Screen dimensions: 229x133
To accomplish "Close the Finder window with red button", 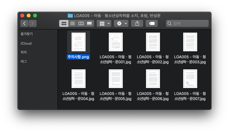I will coord(22,16).
